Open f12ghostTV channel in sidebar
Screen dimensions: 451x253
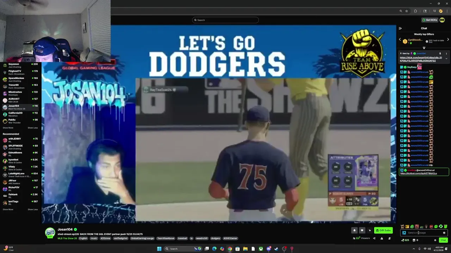[x=20, y=72]
